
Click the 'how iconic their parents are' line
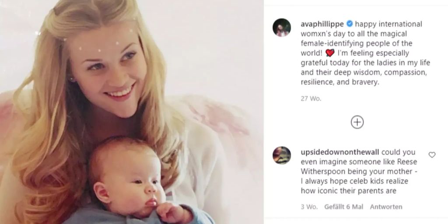coord(349,191)
